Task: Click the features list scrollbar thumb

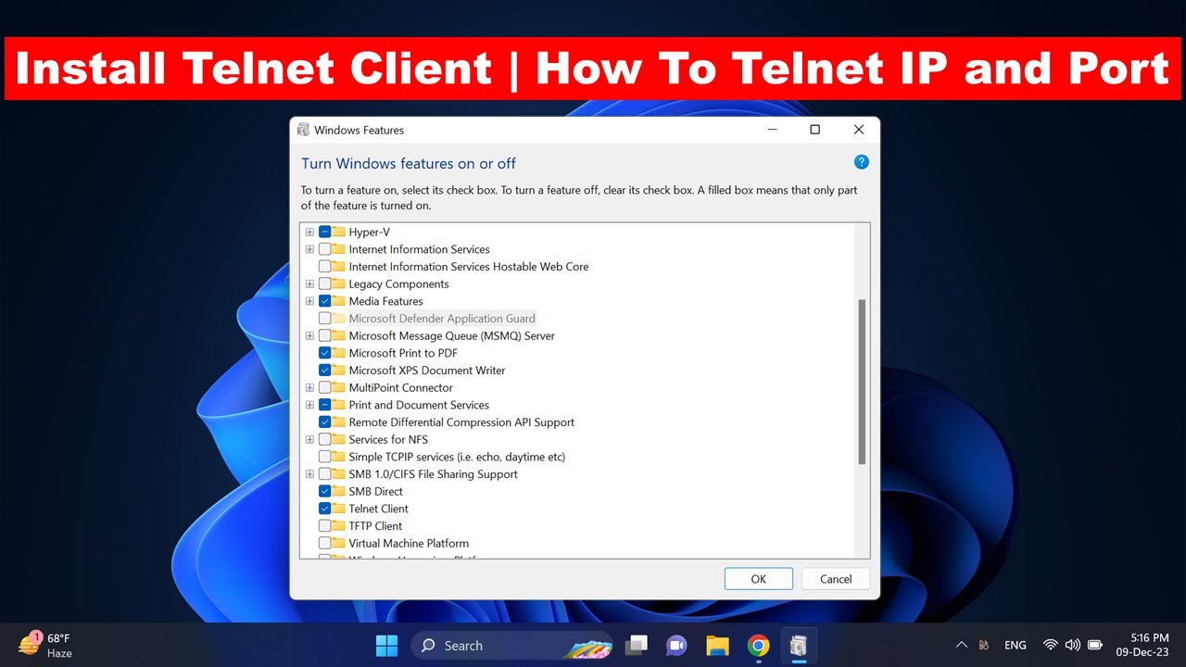Action: (x=862, y=382)
